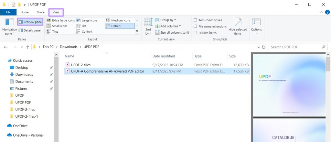Viewport: 331px width, 142px height.
Task: Sort by the Size column header
Action: 239,56
